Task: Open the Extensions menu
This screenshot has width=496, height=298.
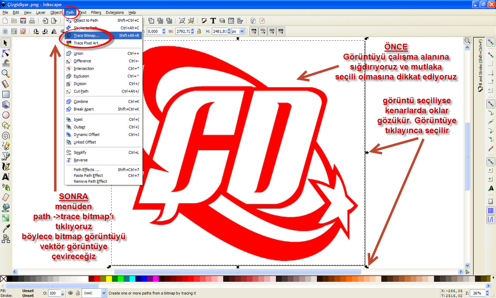Action: 115,12
